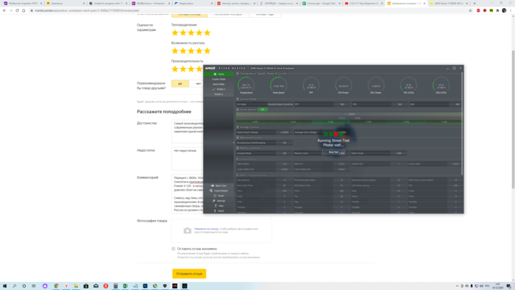This screenshot has width=515, height=290.
Task: Click the Temperature gauge
Action: tap(246, 85)
